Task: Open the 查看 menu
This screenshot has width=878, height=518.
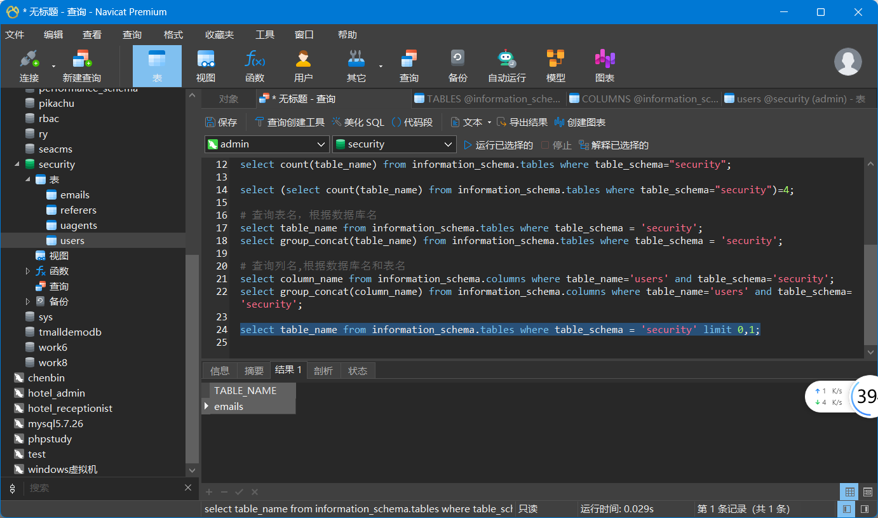Action: click(92, 35)
